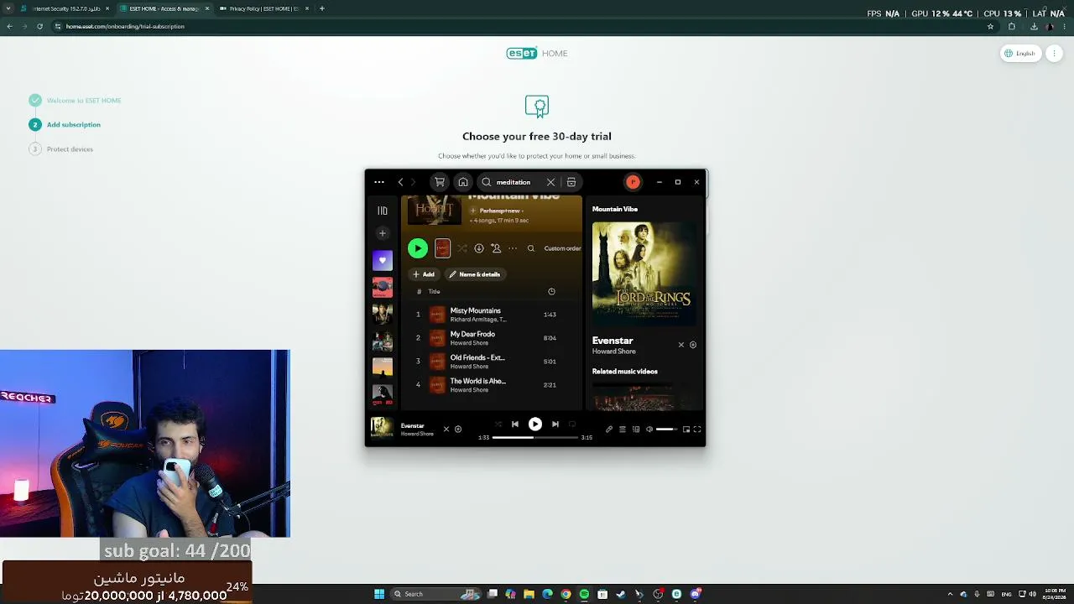The image size is (1074, 604).
Task: Click the Add button in the playlist
Action: coord(423,274)
